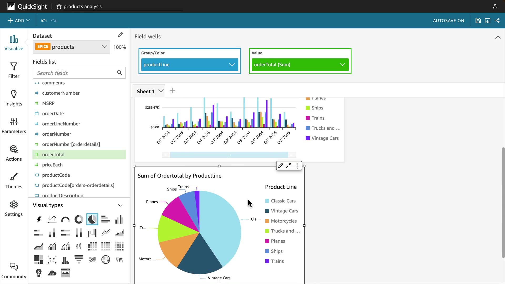This screenshot has width=505, height=284.
Task: Toggle Classic Cars legend item
Action: point(283,201)
